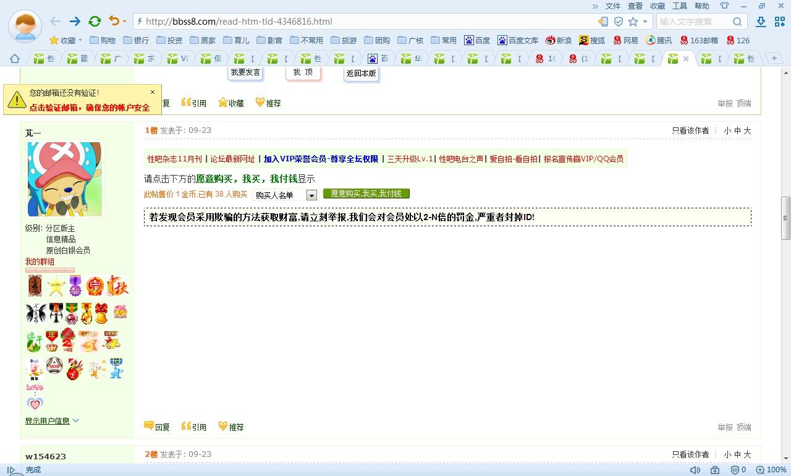Expand 显示用户信息 under the user avatar
Screen dimensions: 791x476
(x=52, y=421)
